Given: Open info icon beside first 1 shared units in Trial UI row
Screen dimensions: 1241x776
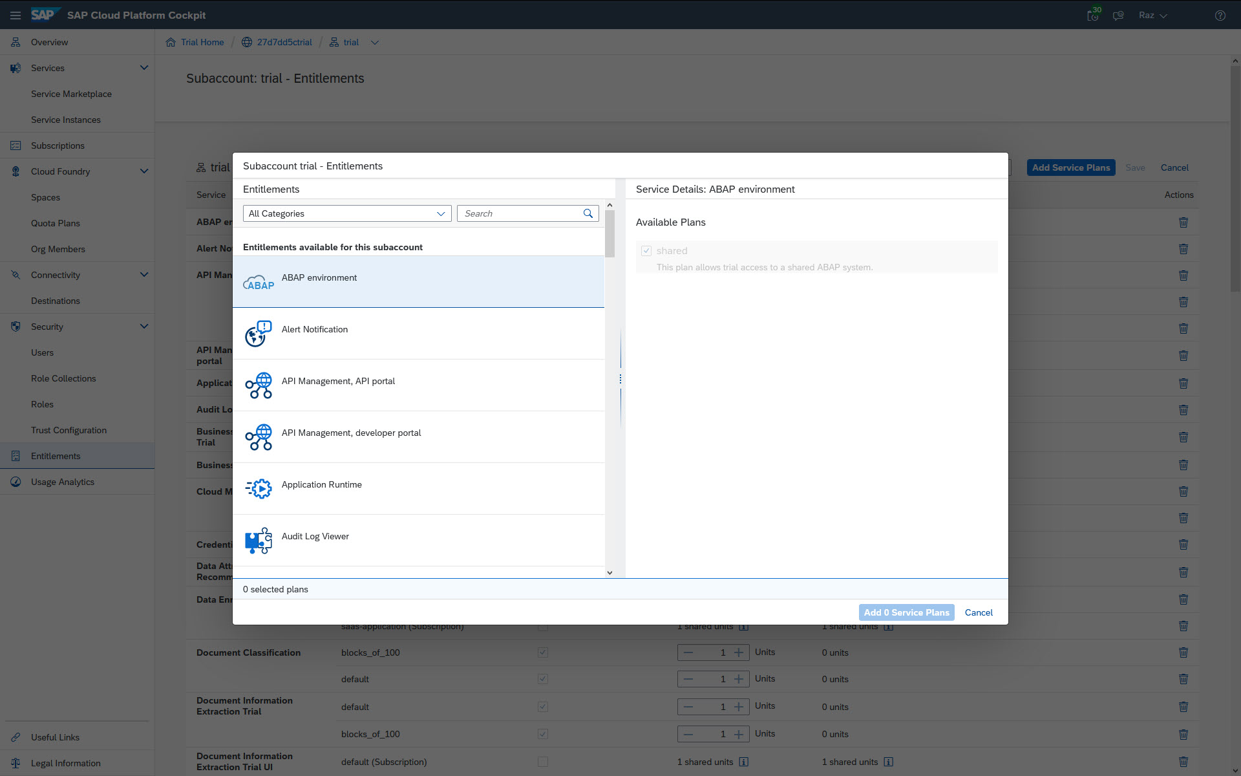Looking at the screenshot, I should click(744, 762).
